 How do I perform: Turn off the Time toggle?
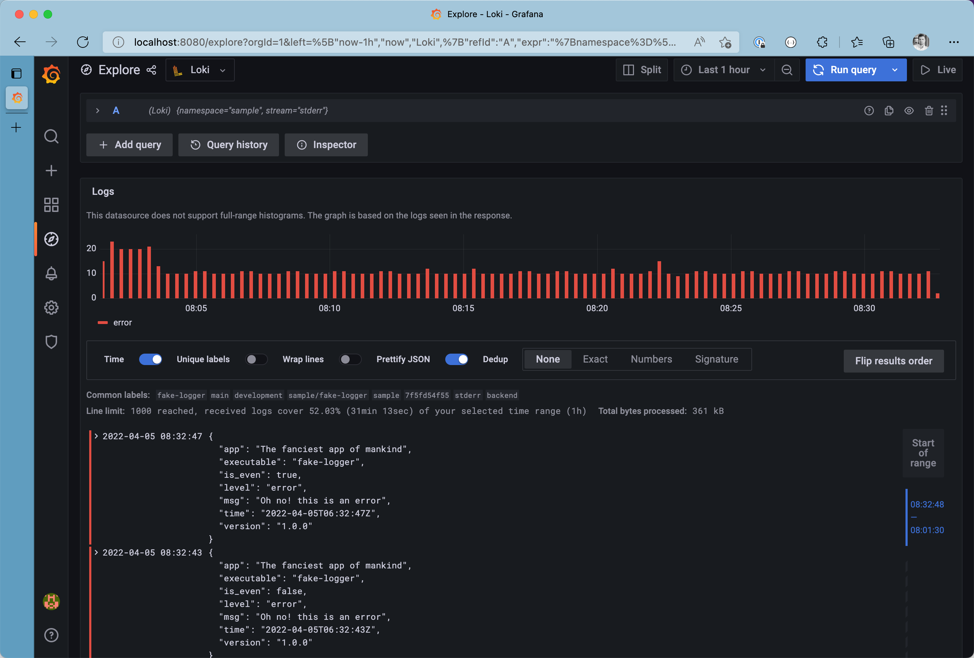[151, 359]
